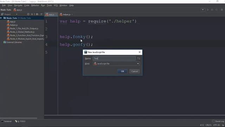This screenshot has width=225, height=127.
Task: Click 'goofy' in code line 4
Action: 79,44
